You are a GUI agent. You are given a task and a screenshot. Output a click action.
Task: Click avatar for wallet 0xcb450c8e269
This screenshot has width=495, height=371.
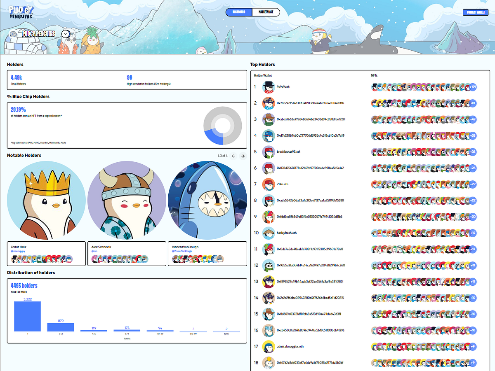[269, 330]
